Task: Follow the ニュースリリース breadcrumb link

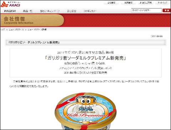Action: tap(16, 30)
